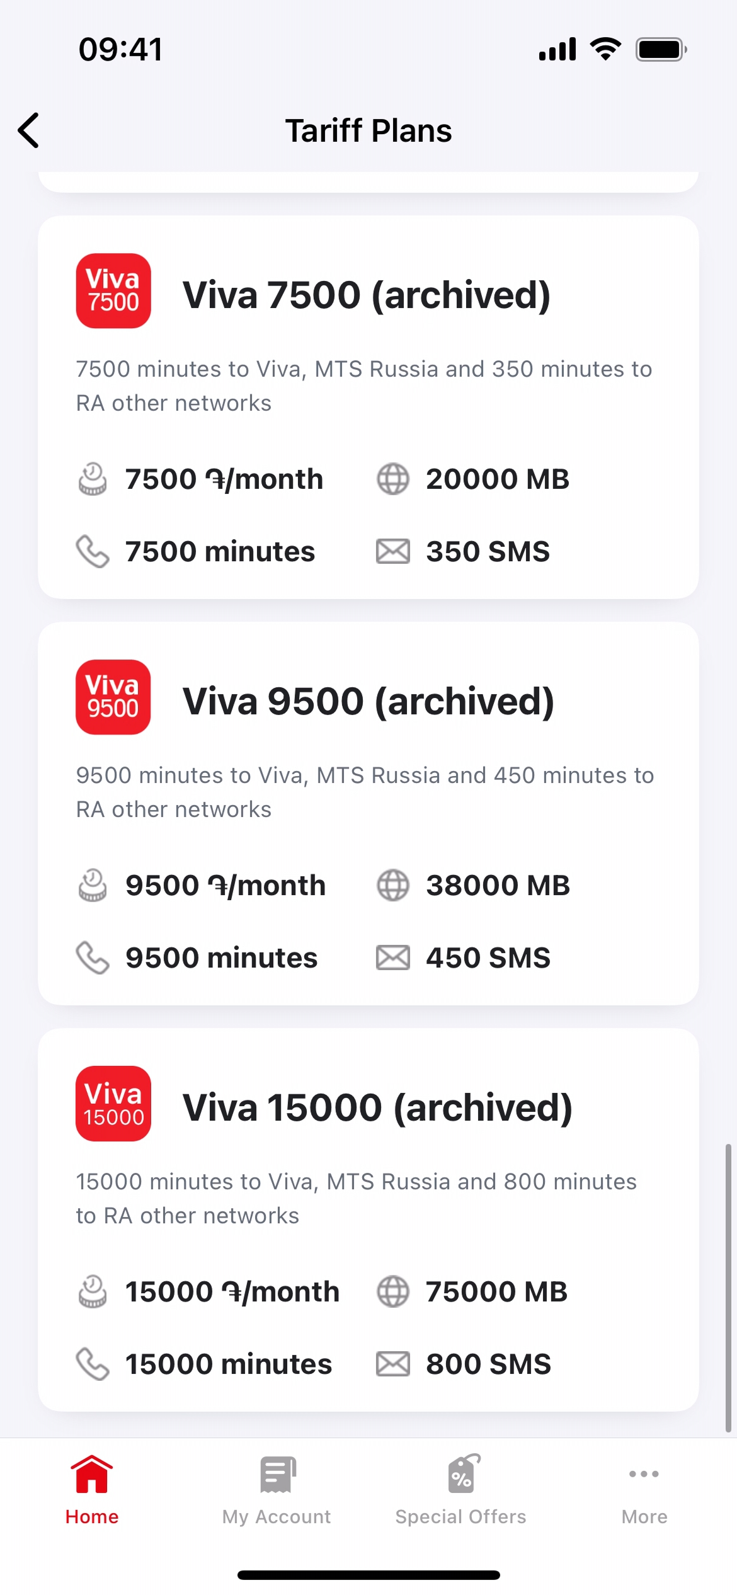Tap the Viva 9500 red logo
737x1595 pixels.
pyautogui.click(x=113, y=697)
